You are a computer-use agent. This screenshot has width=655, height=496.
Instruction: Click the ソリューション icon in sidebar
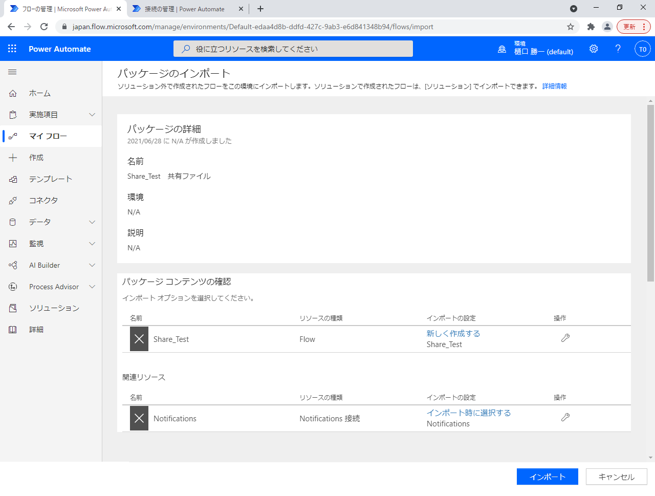click(13, 308)
